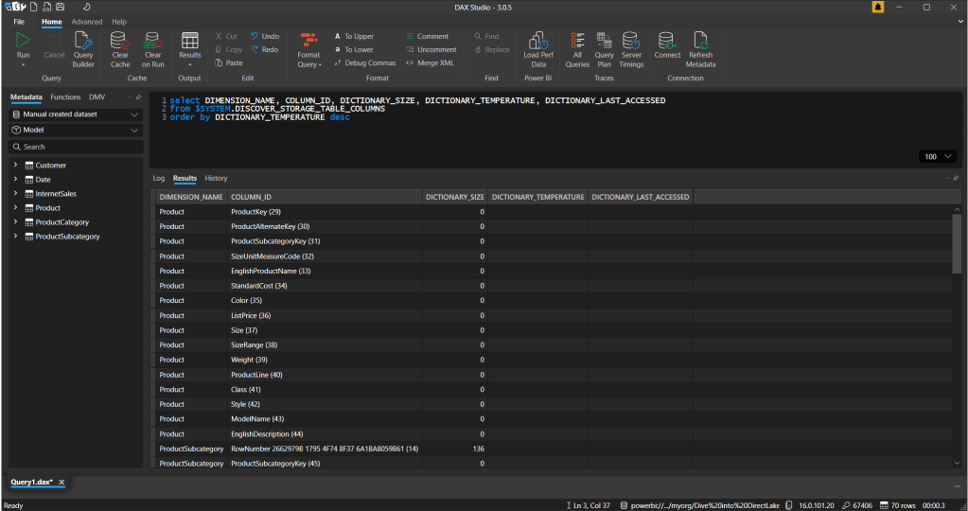
Task: Switch to the History tab
Action: click(x=216, y=178)
